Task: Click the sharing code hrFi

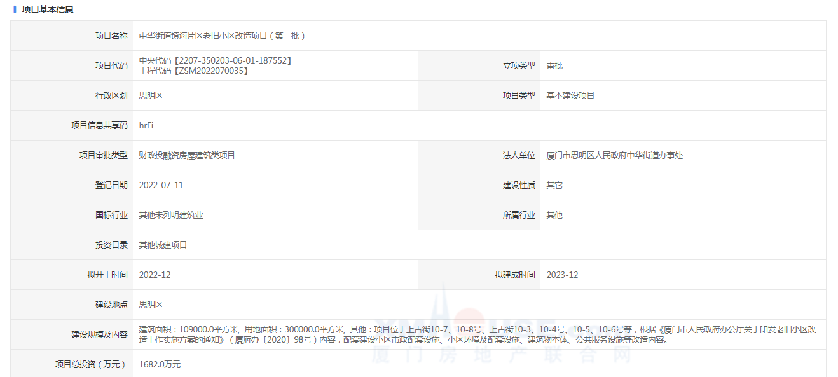Action: (x=146, y=125)
